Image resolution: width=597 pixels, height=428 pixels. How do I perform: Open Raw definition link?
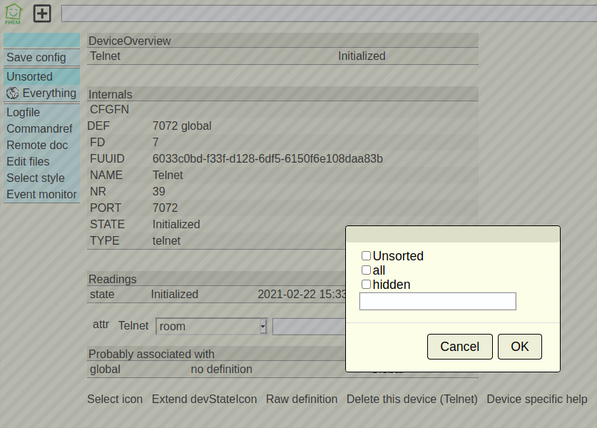click(302, 399)
